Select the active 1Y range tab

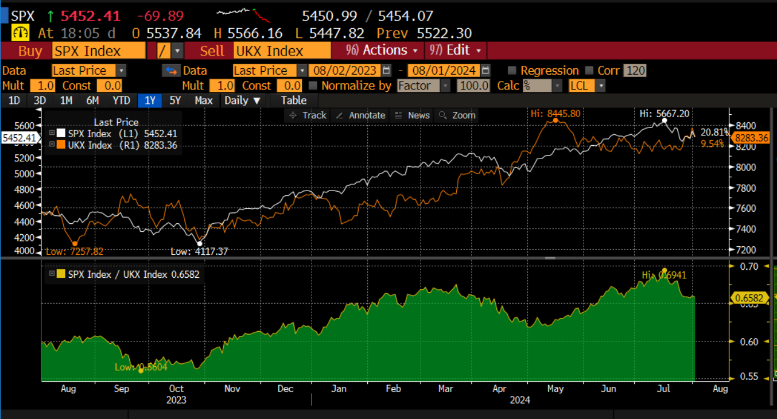150,100
